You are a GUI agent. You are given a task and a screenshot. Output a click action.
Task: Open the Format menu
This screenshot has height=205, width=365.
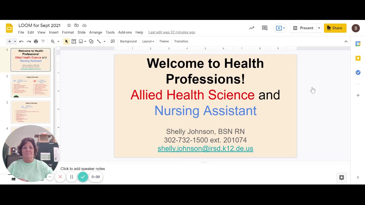click(68, 32)
